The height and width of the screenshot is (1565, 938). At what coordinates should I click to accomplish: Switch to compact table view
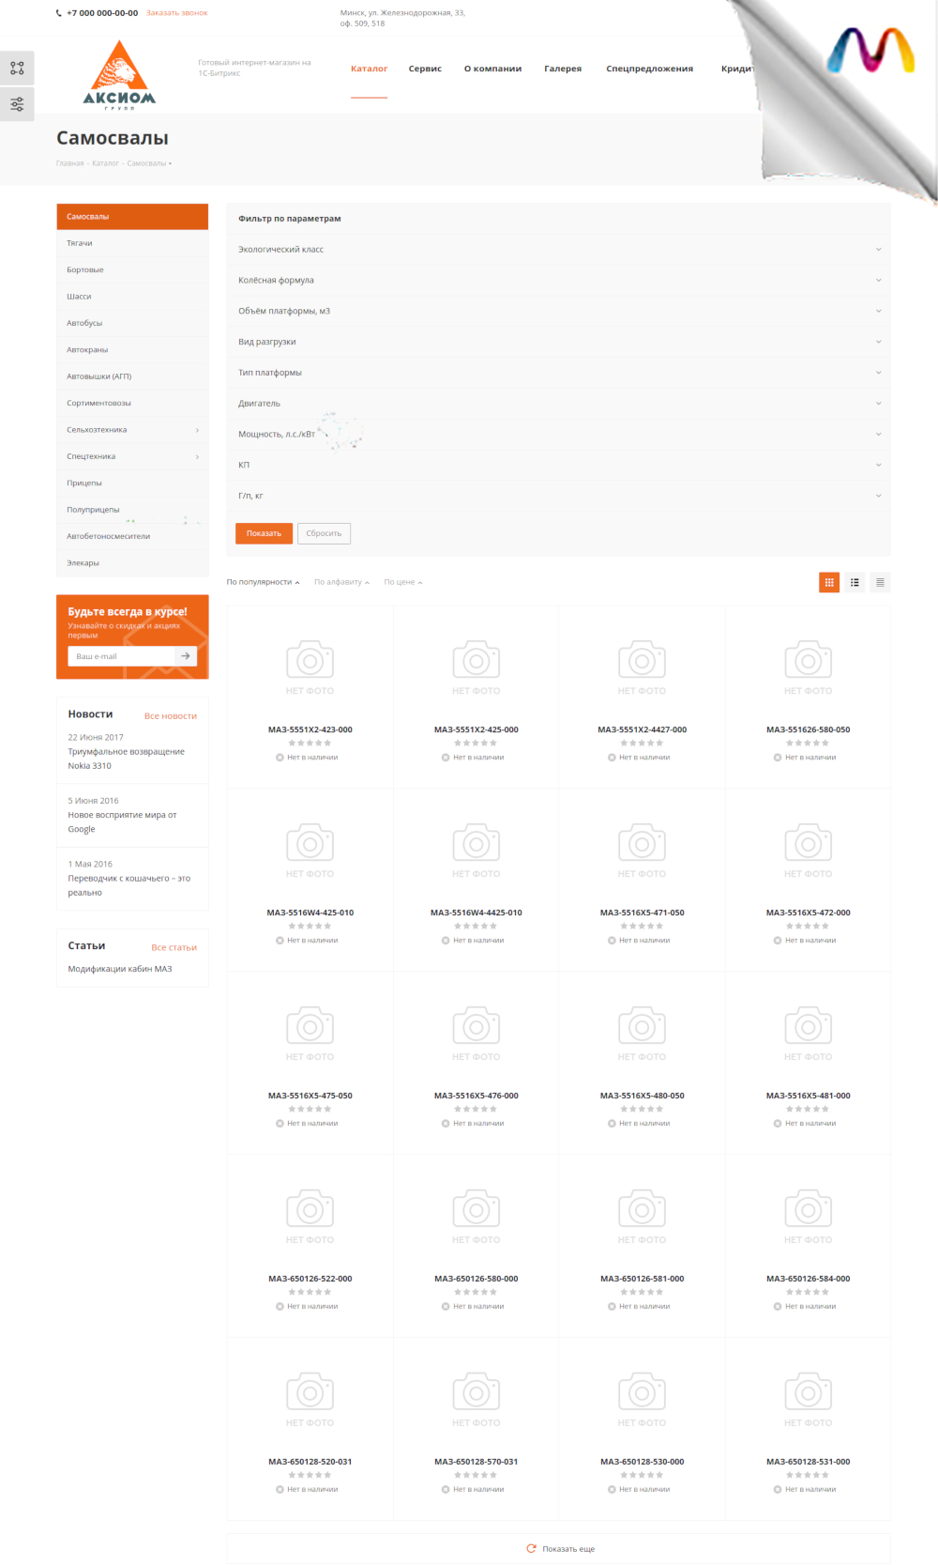pos(880,582)
